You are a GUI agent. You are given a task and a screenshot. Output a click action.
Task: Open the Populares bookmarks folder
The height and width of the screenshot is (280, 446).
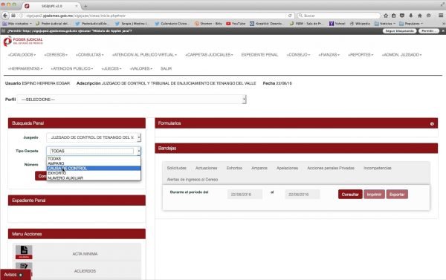tap(411, 24)
